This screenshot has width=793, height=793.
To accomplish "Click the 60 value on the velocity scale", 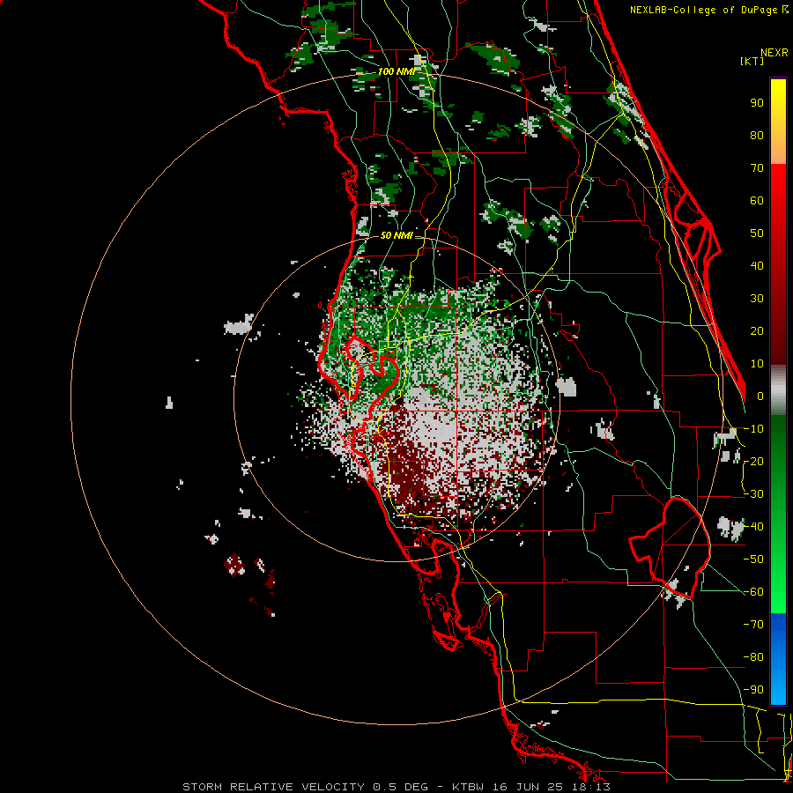I will pyautogui.click(x=757, y=200).
